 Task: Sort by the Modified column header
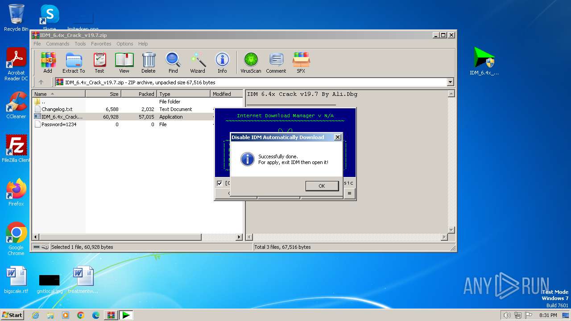tap(227, 94)
